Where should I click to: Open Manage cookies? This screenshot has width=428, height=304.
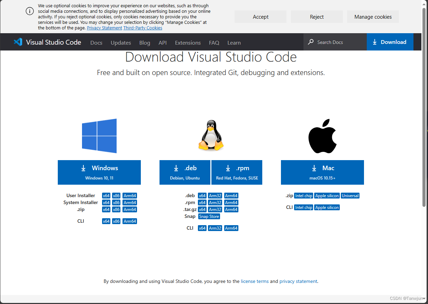[373, 17]
